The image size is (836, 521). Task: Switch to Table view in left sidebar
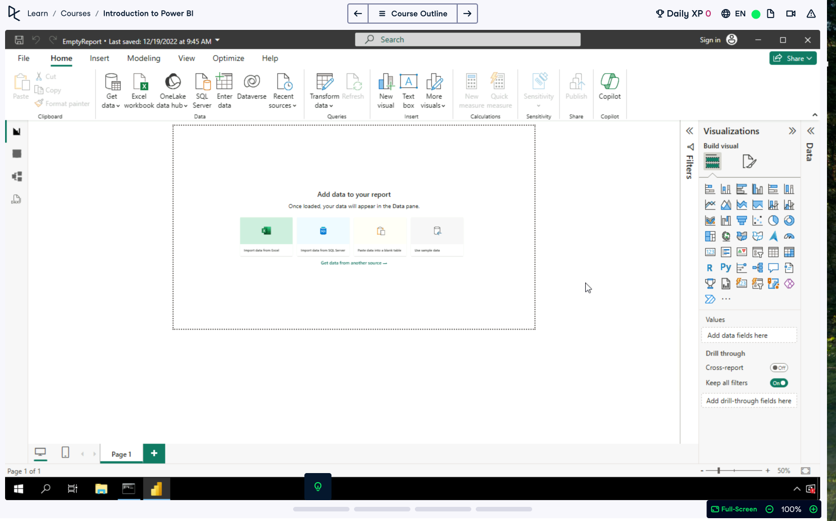(17, 154)
